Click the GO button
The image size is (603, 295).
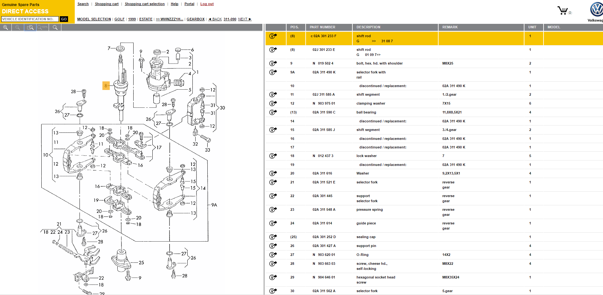[64, 19]
